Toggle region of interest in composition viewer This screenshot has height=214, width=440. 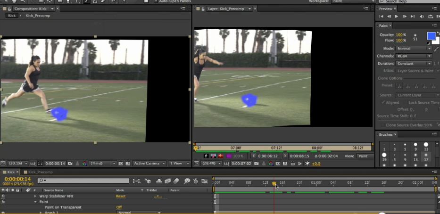[40, 163]
